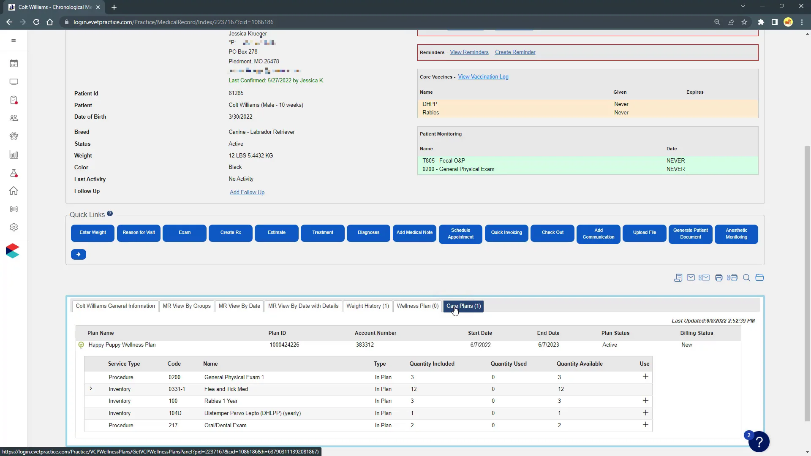Click the page vertical scrollbar
The height and width of the screenshot is (456, 811).
point(807,283)
